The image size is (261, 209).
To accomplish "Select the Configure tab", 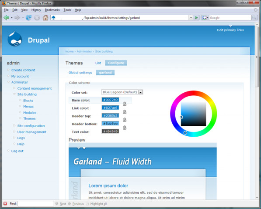I will coord(116,63).
